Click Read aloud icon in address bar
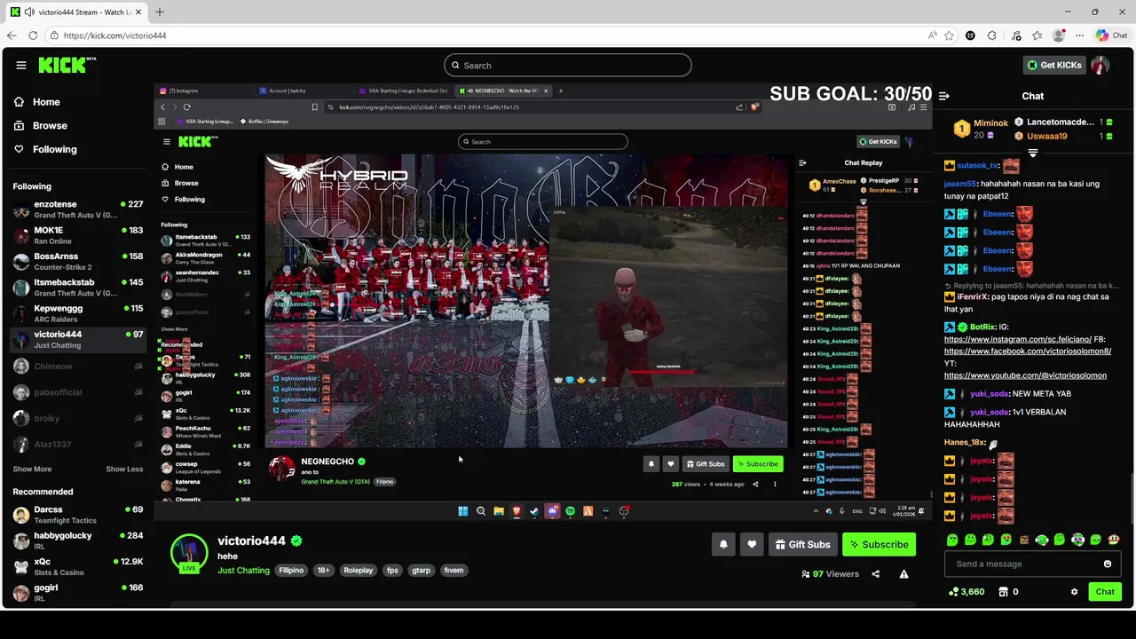Image resolution: width=1136 pixels, height=639 pixels. click(x=932, y=35)
